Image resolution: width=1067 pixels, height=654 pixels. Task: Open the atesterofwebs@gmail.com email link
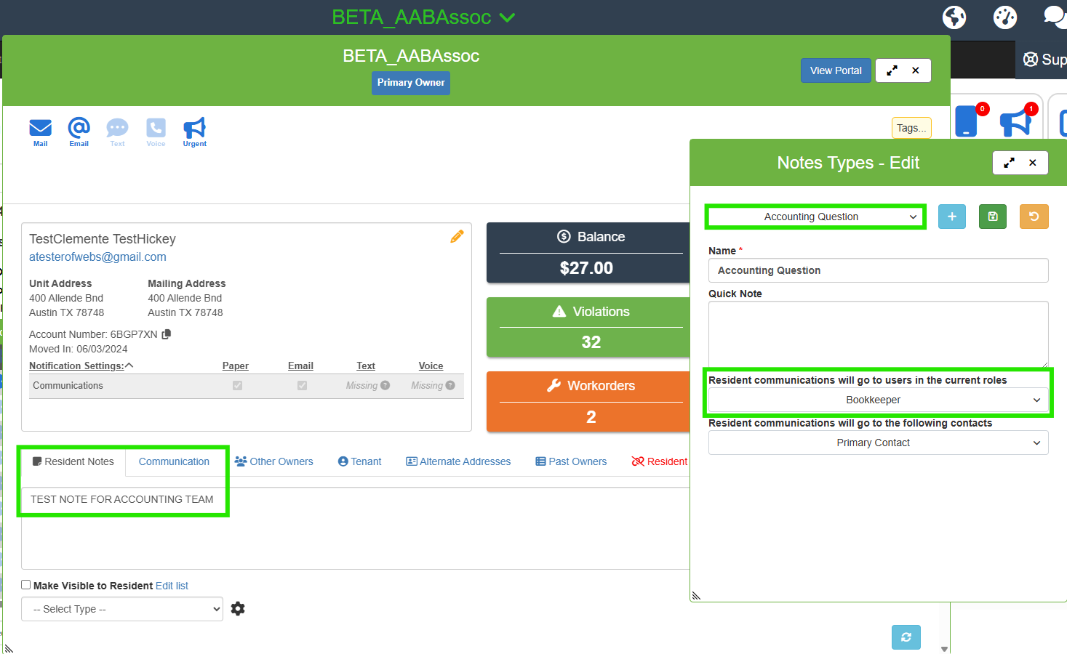click(x=97, y=257)
